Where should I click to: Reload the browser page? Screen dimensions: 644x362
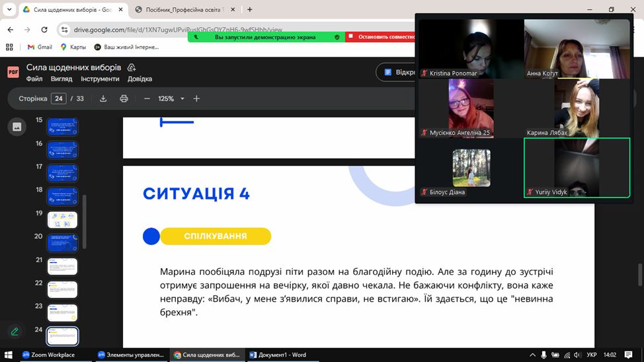(x=44, y=30)
